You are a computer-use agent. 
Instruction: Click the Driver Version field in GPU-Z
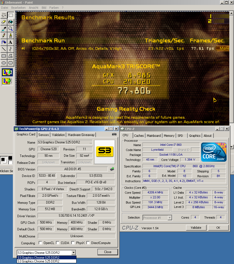click(x=76, y=216)
